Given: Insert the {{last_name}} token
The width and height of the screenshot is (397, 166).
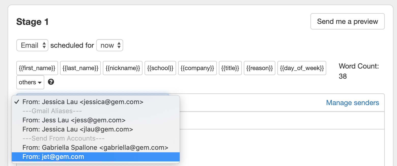Looking at the screenshot, I should 80,68.
